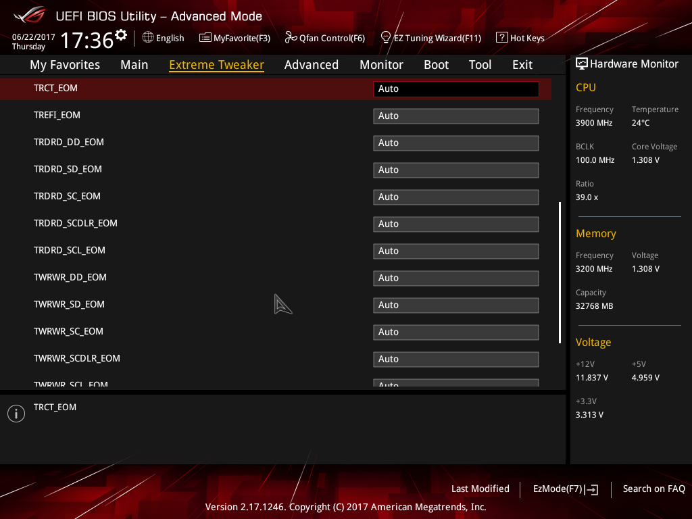Click the EZ Tuning lightbulb icon
Viewport: 692px width, 519px height.
pyautogui.click(x=385, y=38)
